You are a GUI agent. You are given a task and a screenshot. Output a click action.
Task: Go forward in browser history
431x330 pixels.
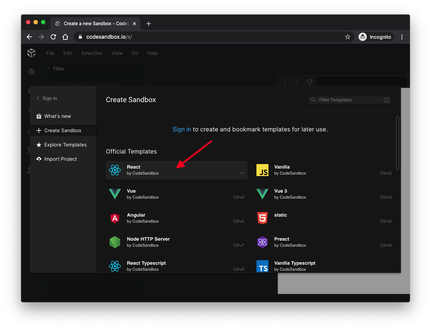pos(41,37)
